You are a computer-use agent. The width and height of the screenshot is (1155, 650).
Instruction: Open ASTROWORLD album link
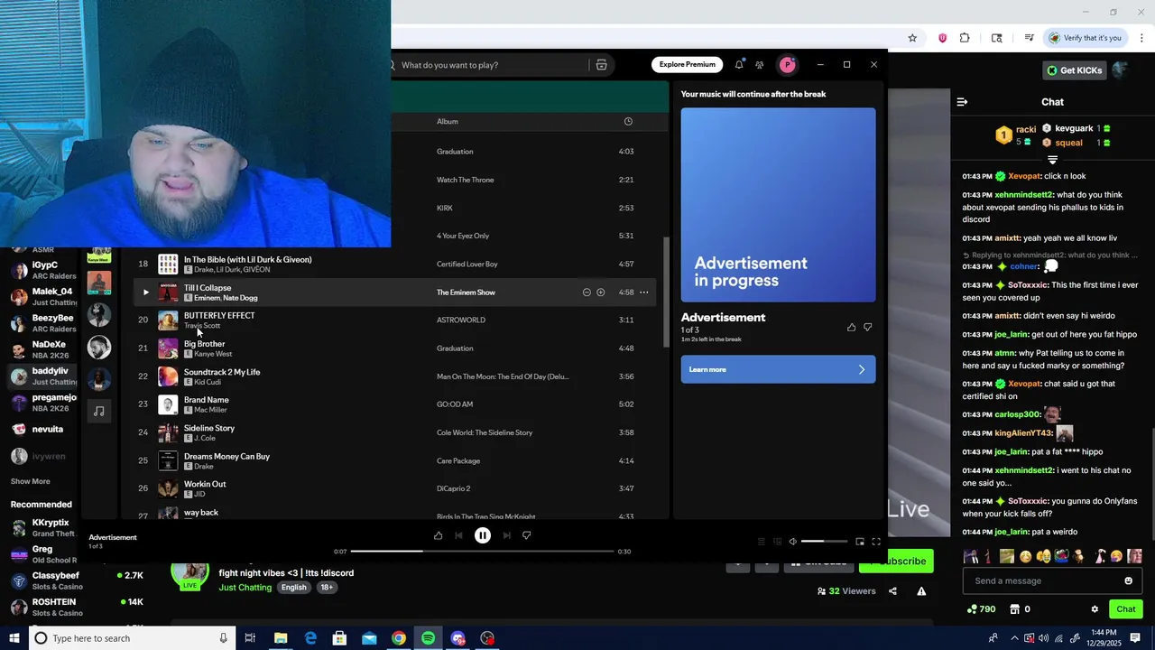pyautogui.click(x=461, y=320)
